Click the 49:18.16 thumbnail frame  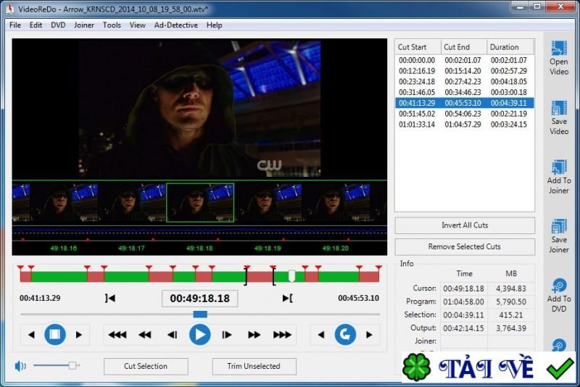64,202
